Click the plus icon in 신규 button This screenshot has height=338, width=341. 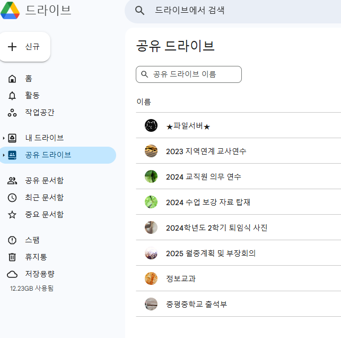click(12, 47)
